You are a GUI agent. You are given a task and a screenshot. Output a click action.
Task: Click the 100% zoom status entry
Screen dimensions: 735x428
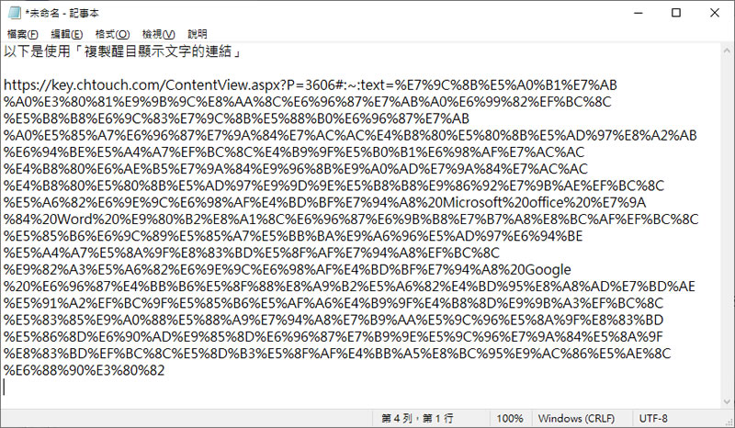(x=510, y=418)
